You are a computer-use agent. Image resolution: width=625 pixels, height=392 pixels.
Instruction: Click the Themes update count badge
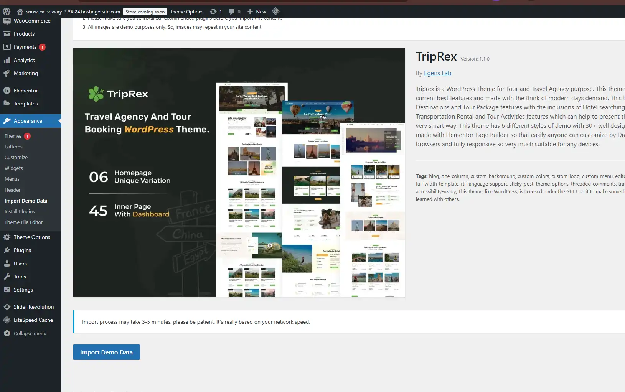[27, 136]
